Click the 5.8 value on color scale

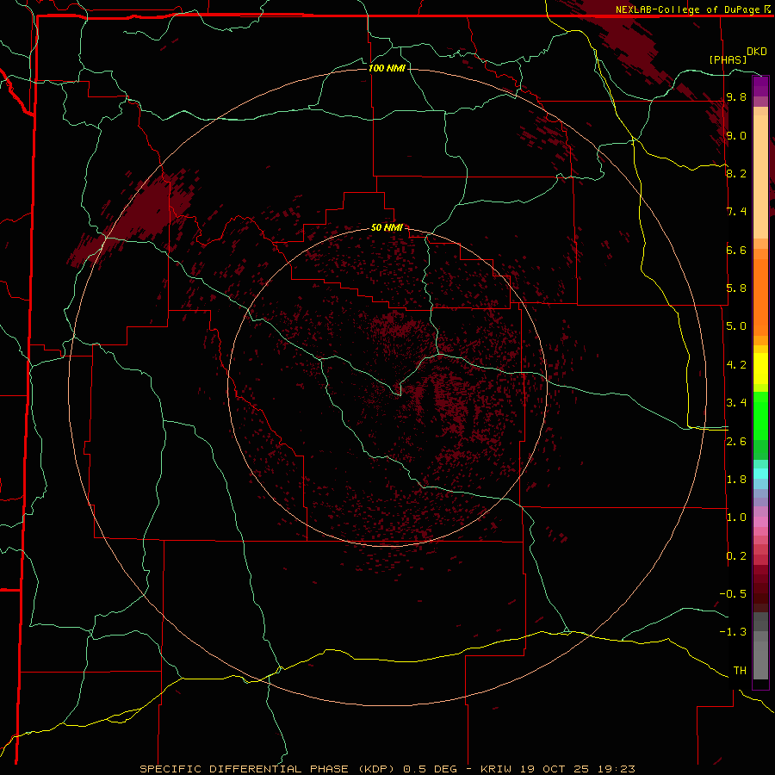coord(736,288)
